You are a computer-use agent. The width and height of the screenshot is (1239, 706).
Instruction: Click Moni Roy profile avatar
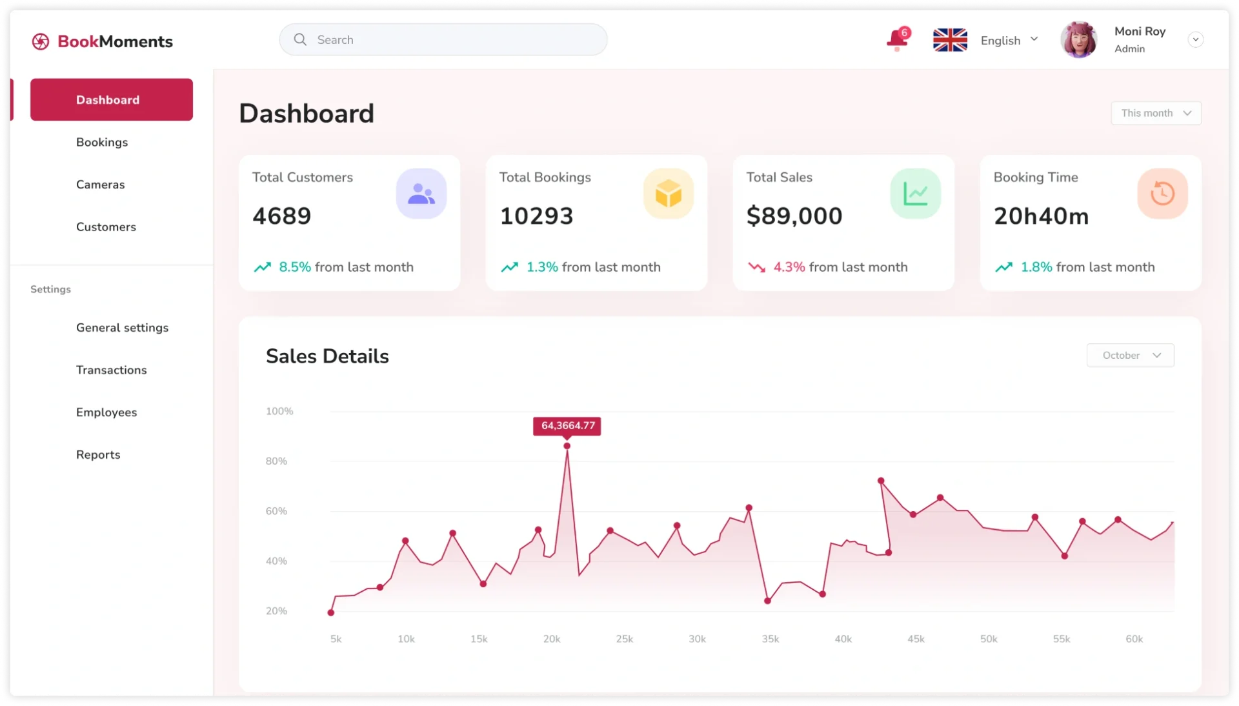tap(1078, 39)
